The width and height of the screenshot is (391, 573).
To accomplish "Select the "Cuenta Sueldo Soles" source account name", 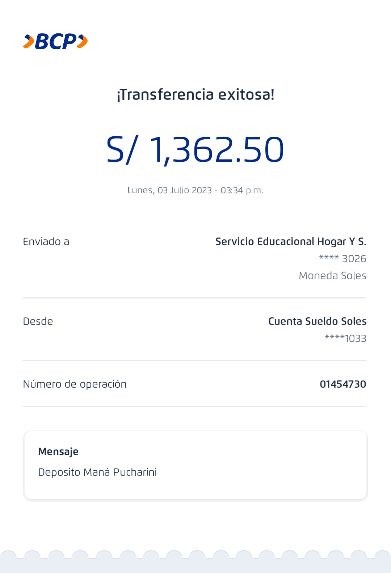I will click(x=317, y=322).
